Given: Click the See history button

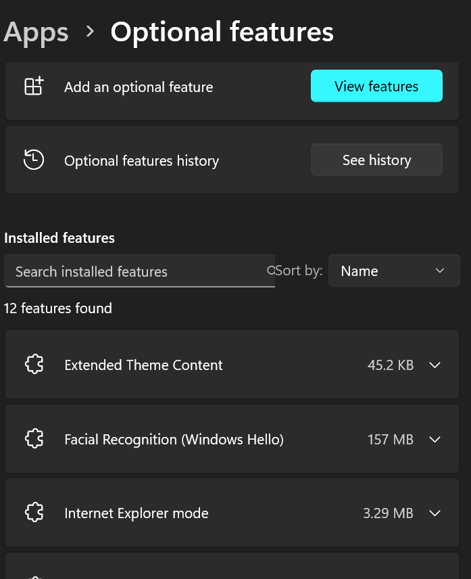Looking at the screenshot, I should pos(376,160).
